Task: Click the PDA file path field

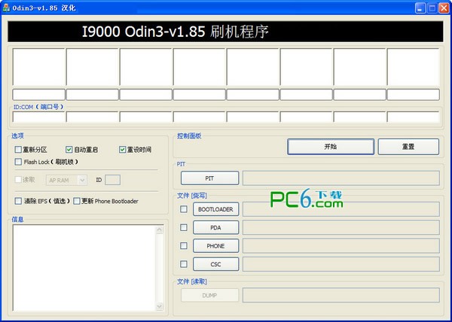Action: [x=341, y=228]
